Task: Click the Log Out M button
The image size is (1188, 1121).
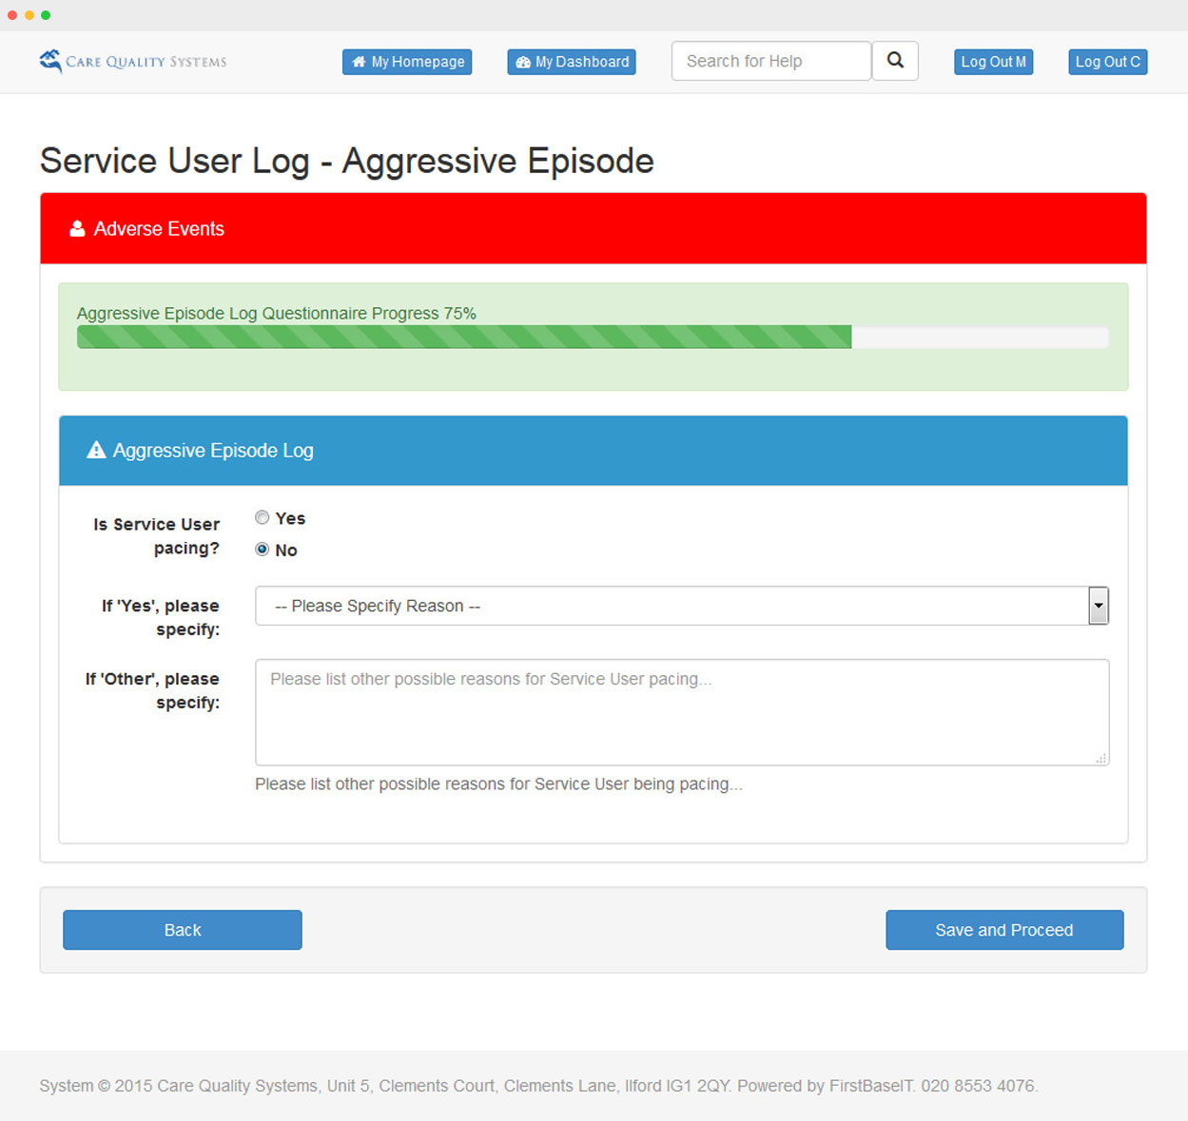Action: pos(993,62)
